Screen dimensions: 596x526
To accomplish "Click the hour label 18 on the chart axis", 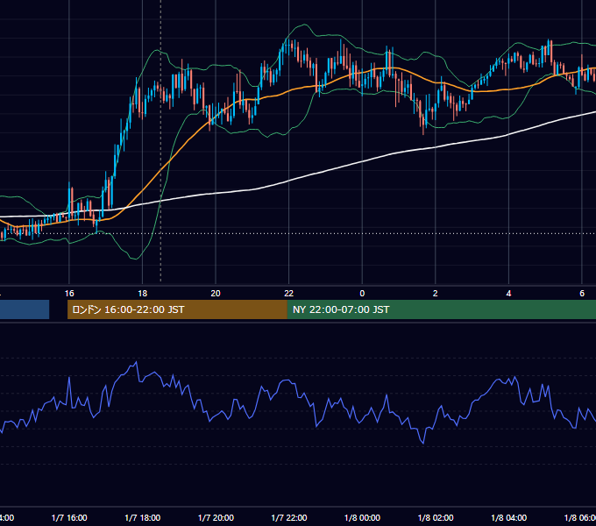I will (x=142, y=294).
